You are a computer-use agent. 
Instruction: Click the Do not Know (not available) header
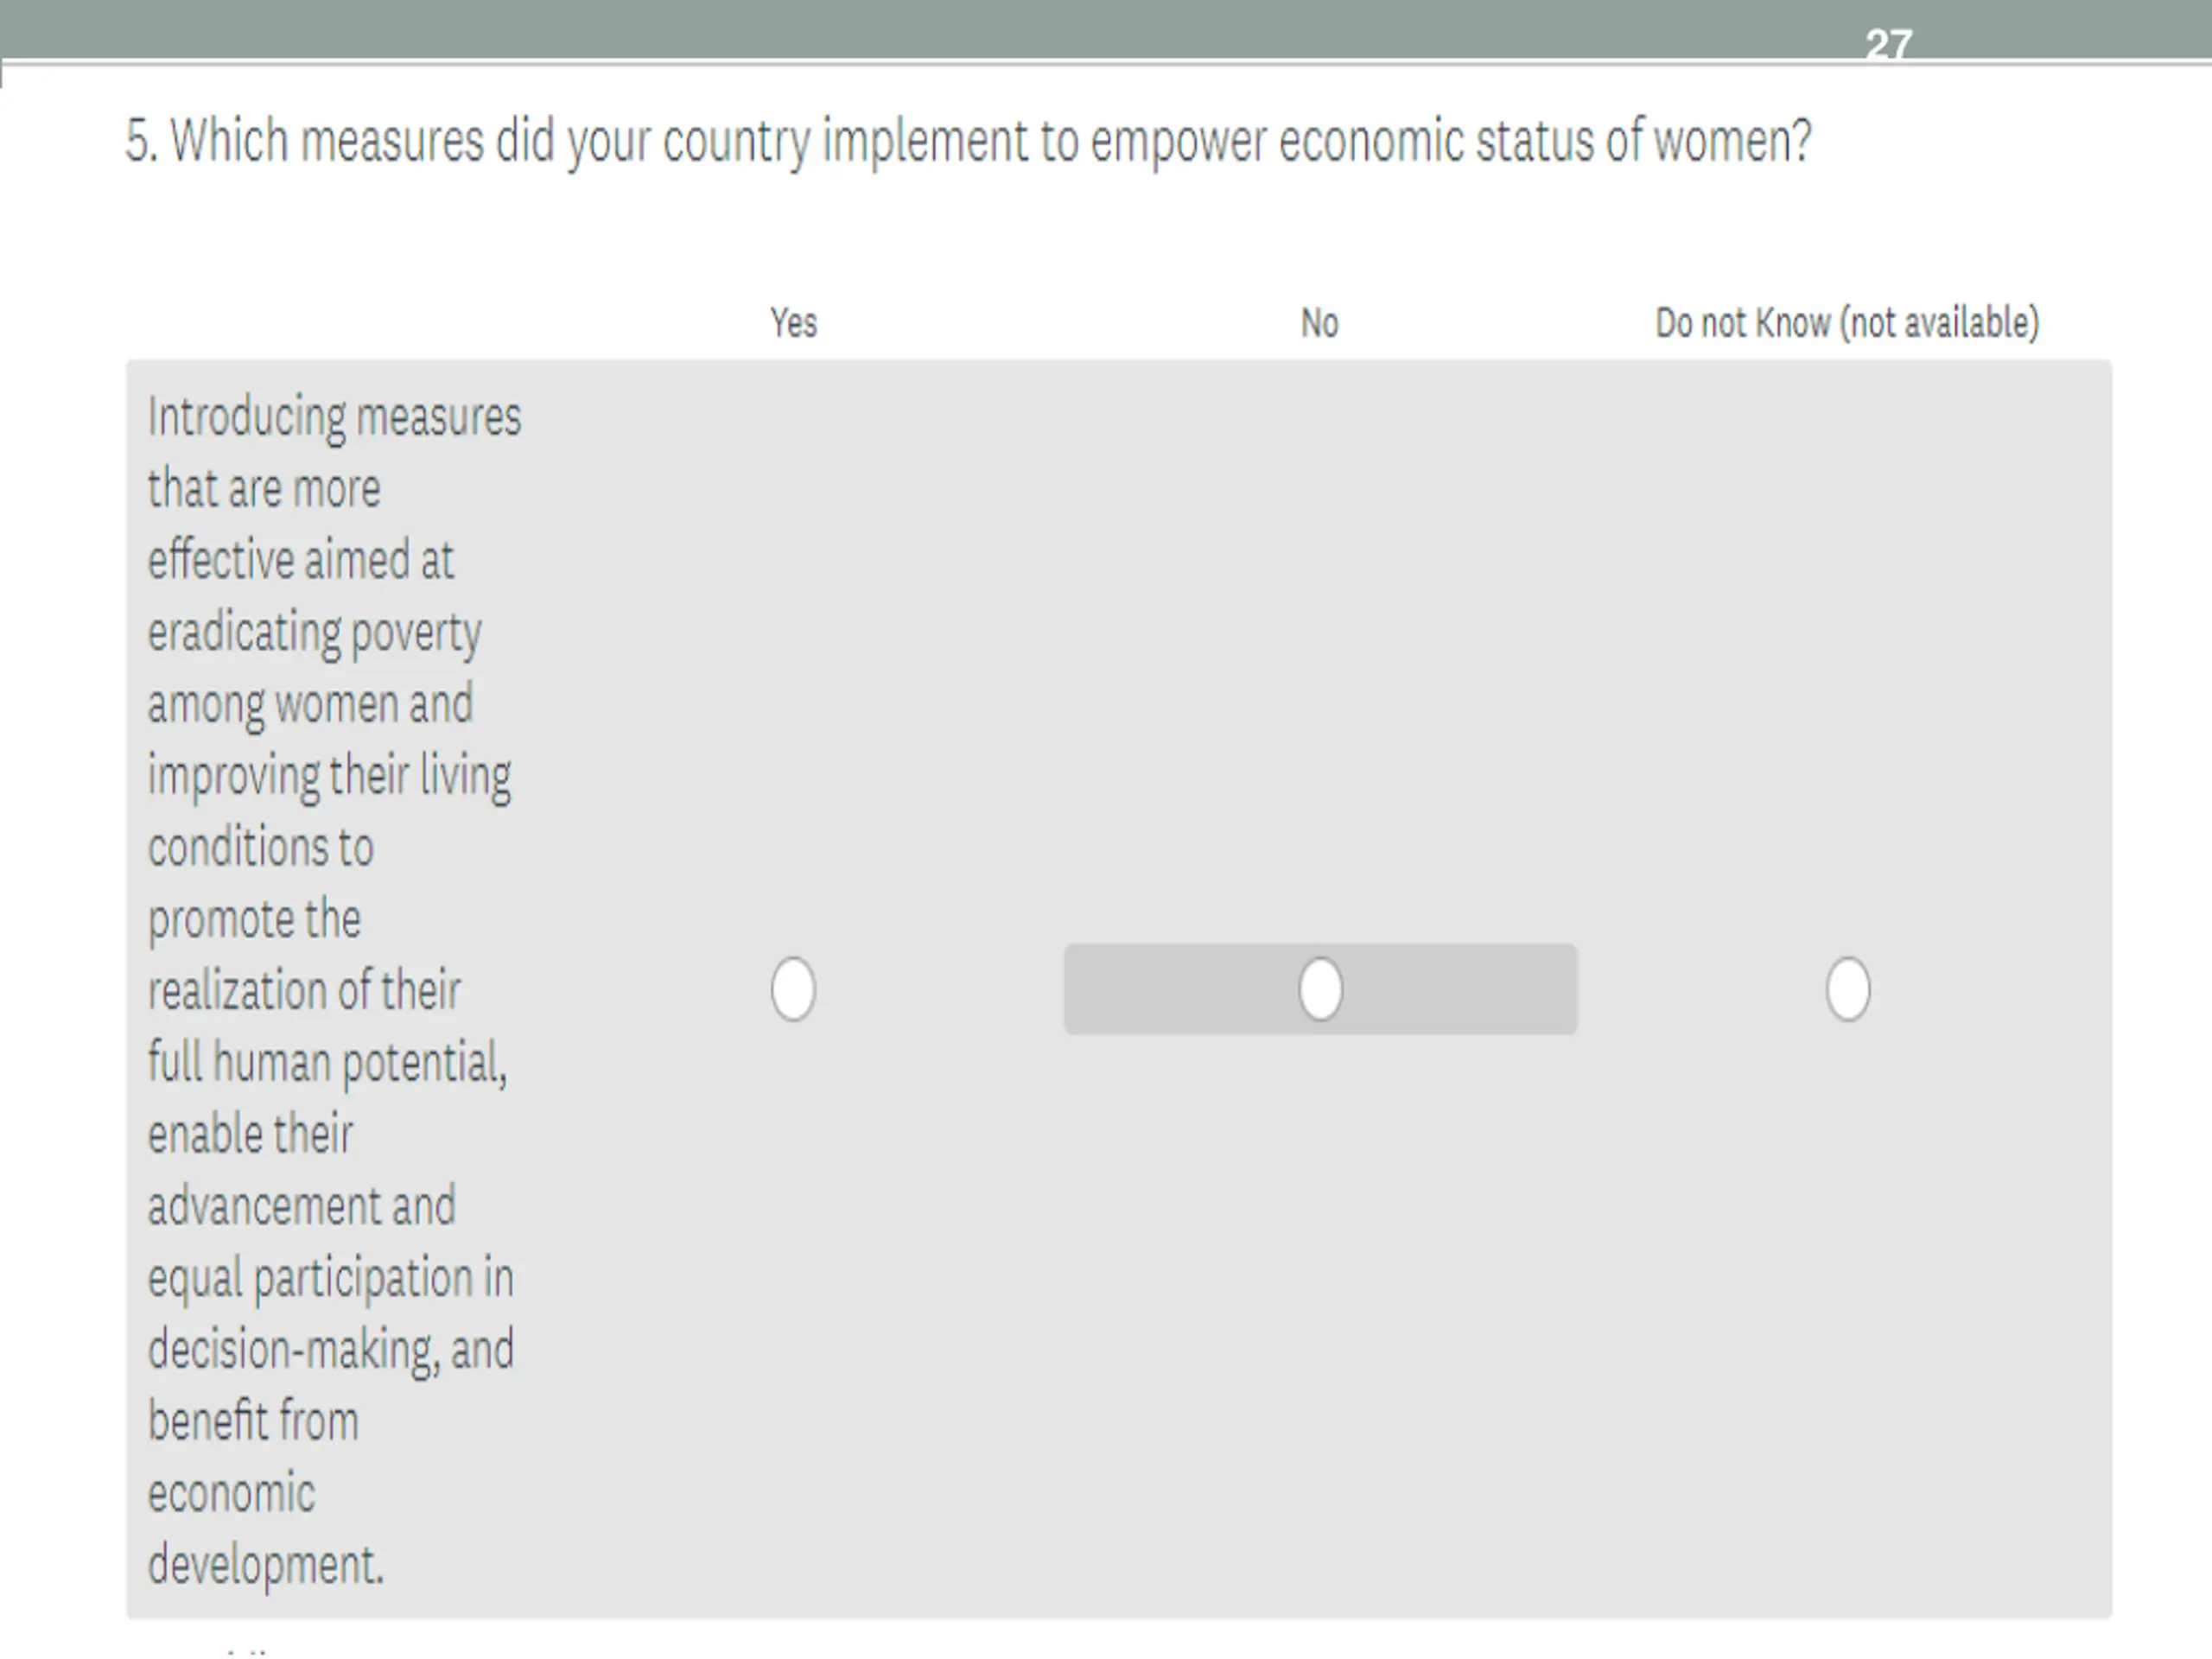tap(1847, 323)
